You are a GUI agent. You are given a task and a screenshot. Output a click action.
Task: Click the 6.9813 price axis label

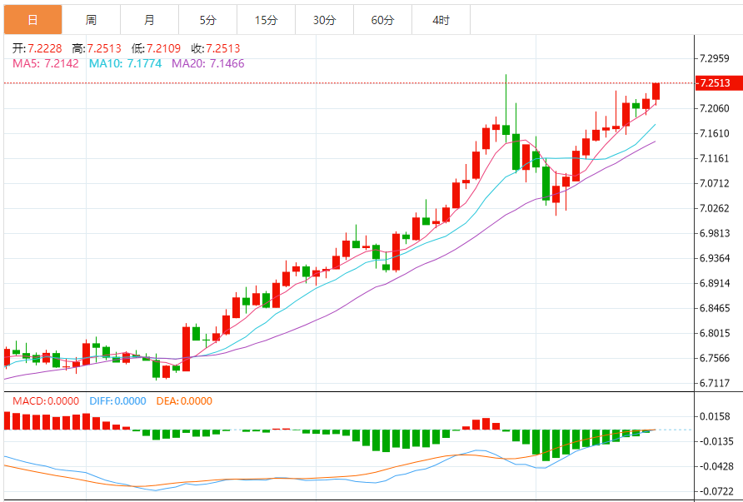pos(715,233)
